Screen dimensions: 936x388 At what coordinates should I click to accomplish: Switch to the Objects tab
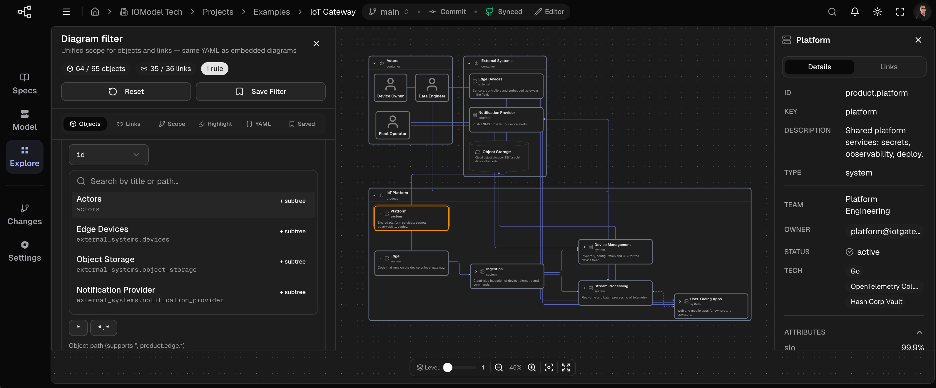[85, 124]
